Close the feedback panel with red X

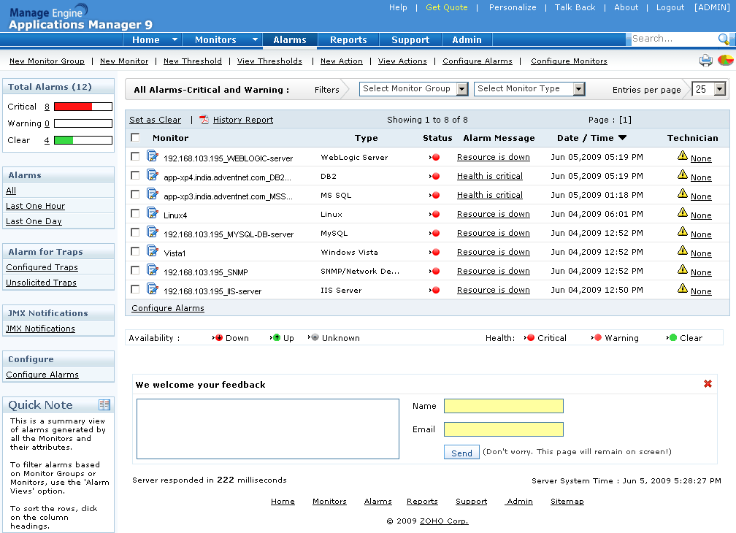coord(708,384)
